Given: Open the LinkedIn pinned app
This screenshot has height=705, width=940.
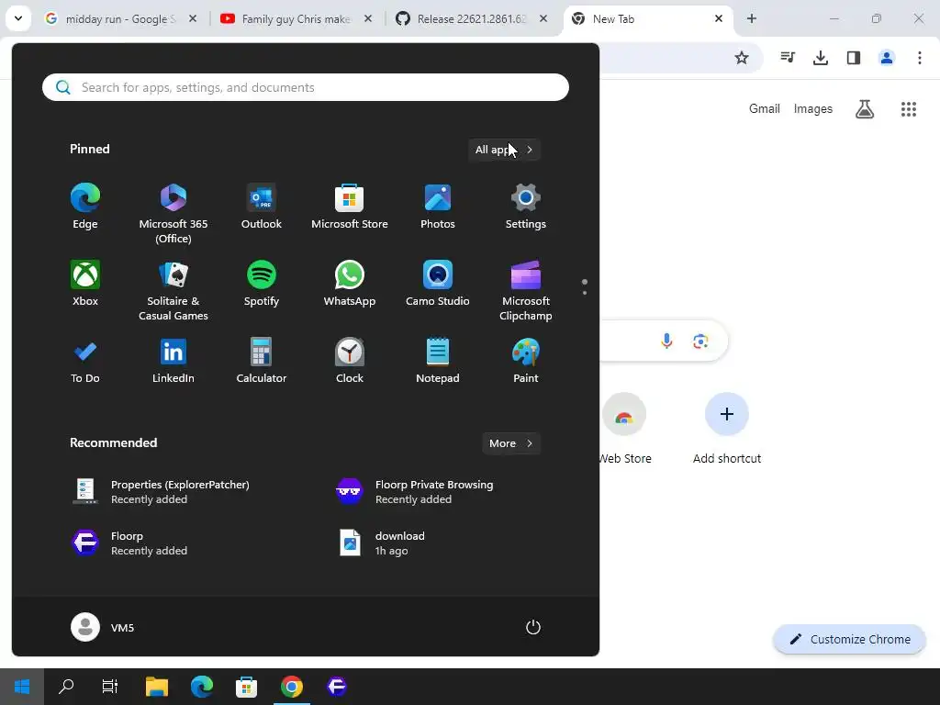Looking at the screenshot, I should tap(173, 361).
